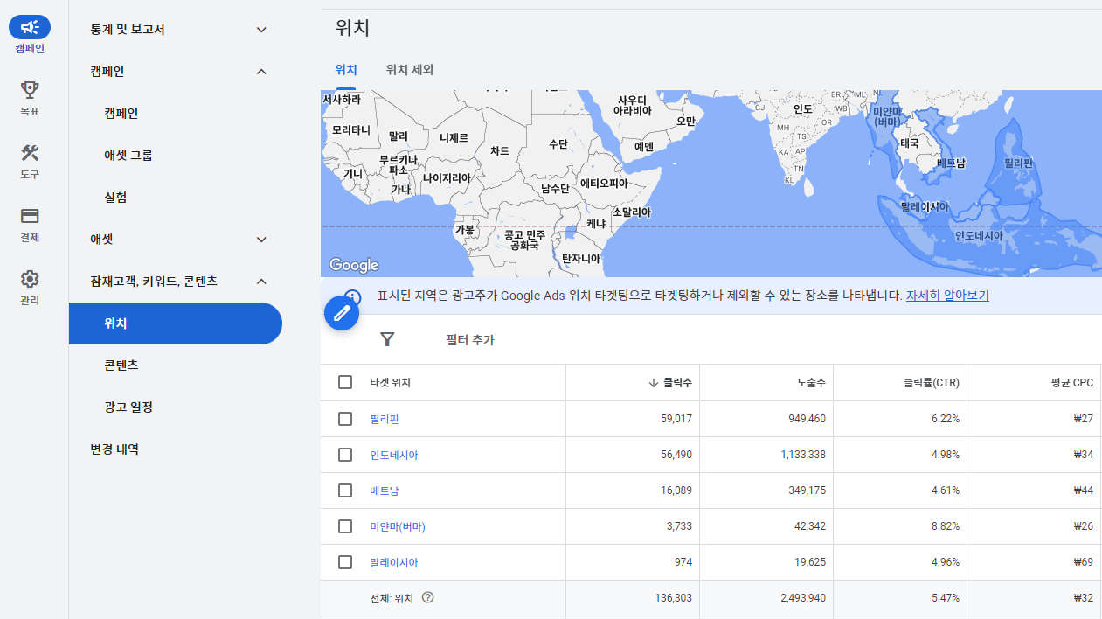Open the 인도네시아 location link
1102x619 pixels.
click(x=393, y=455)
